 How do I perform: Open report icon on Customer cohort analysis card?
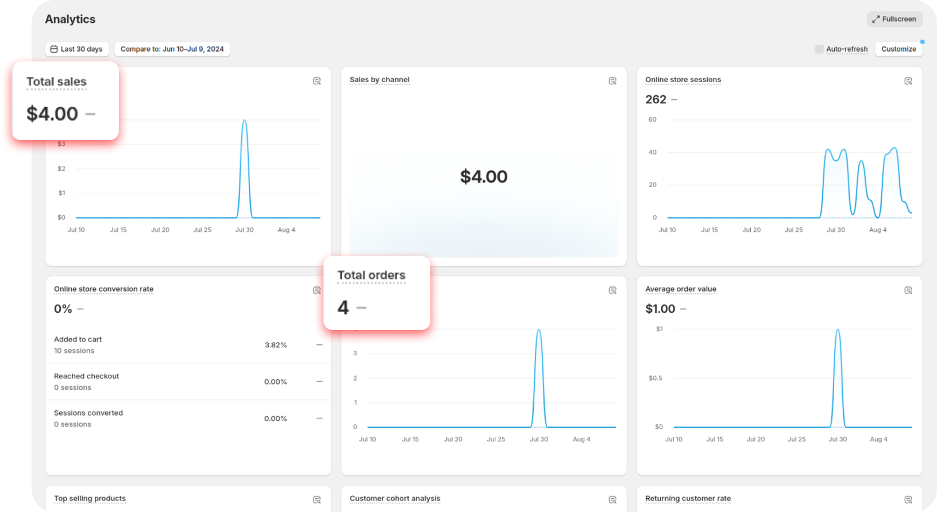click(612, 500)
